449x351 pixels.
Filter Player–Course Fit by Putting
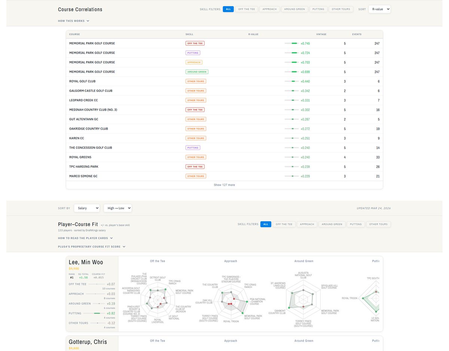click(356, 224)
